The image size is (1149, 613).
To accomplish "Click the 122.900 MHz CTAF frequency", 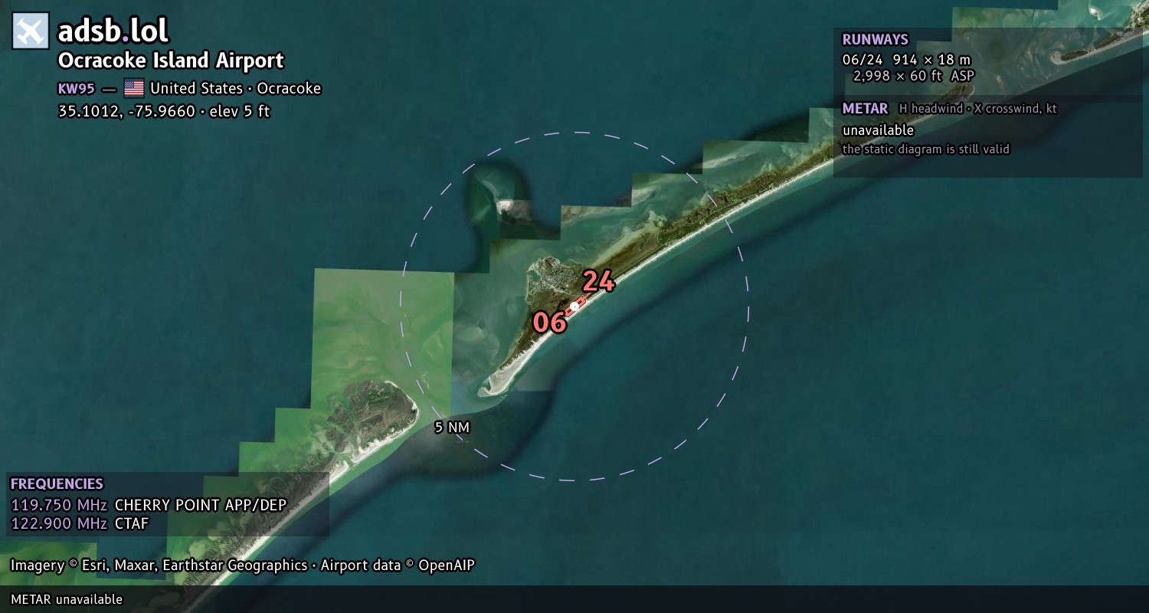I will (x=80, y=523).
